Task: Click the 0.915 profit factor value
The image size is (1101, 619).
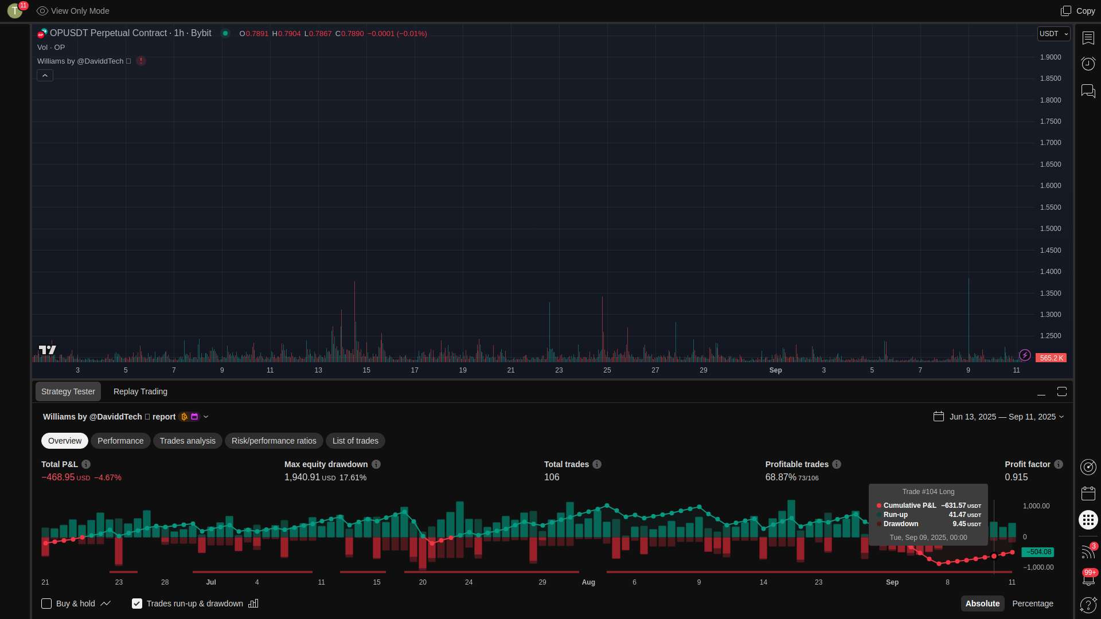Action: [1016, 477]
